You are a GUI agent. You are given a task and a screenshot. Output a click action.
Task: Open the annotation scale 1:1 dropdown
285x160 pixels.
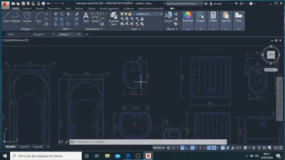coord(239,148)
